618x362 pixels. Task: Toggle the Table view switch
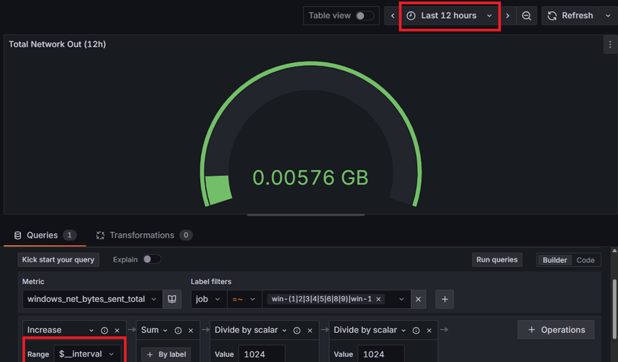pyautogui.click(x=365, y=16)
